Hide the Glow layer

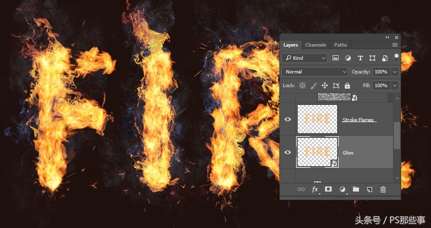pos(288,152)
